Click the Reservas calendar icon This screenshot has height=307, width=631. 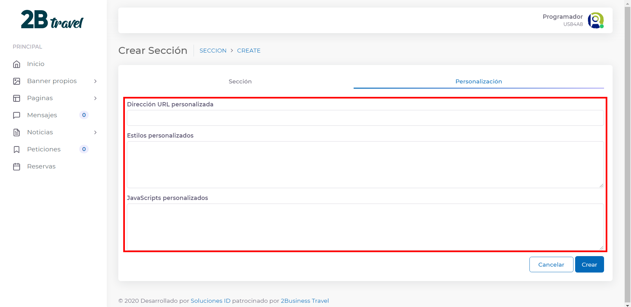coord(17,166)
